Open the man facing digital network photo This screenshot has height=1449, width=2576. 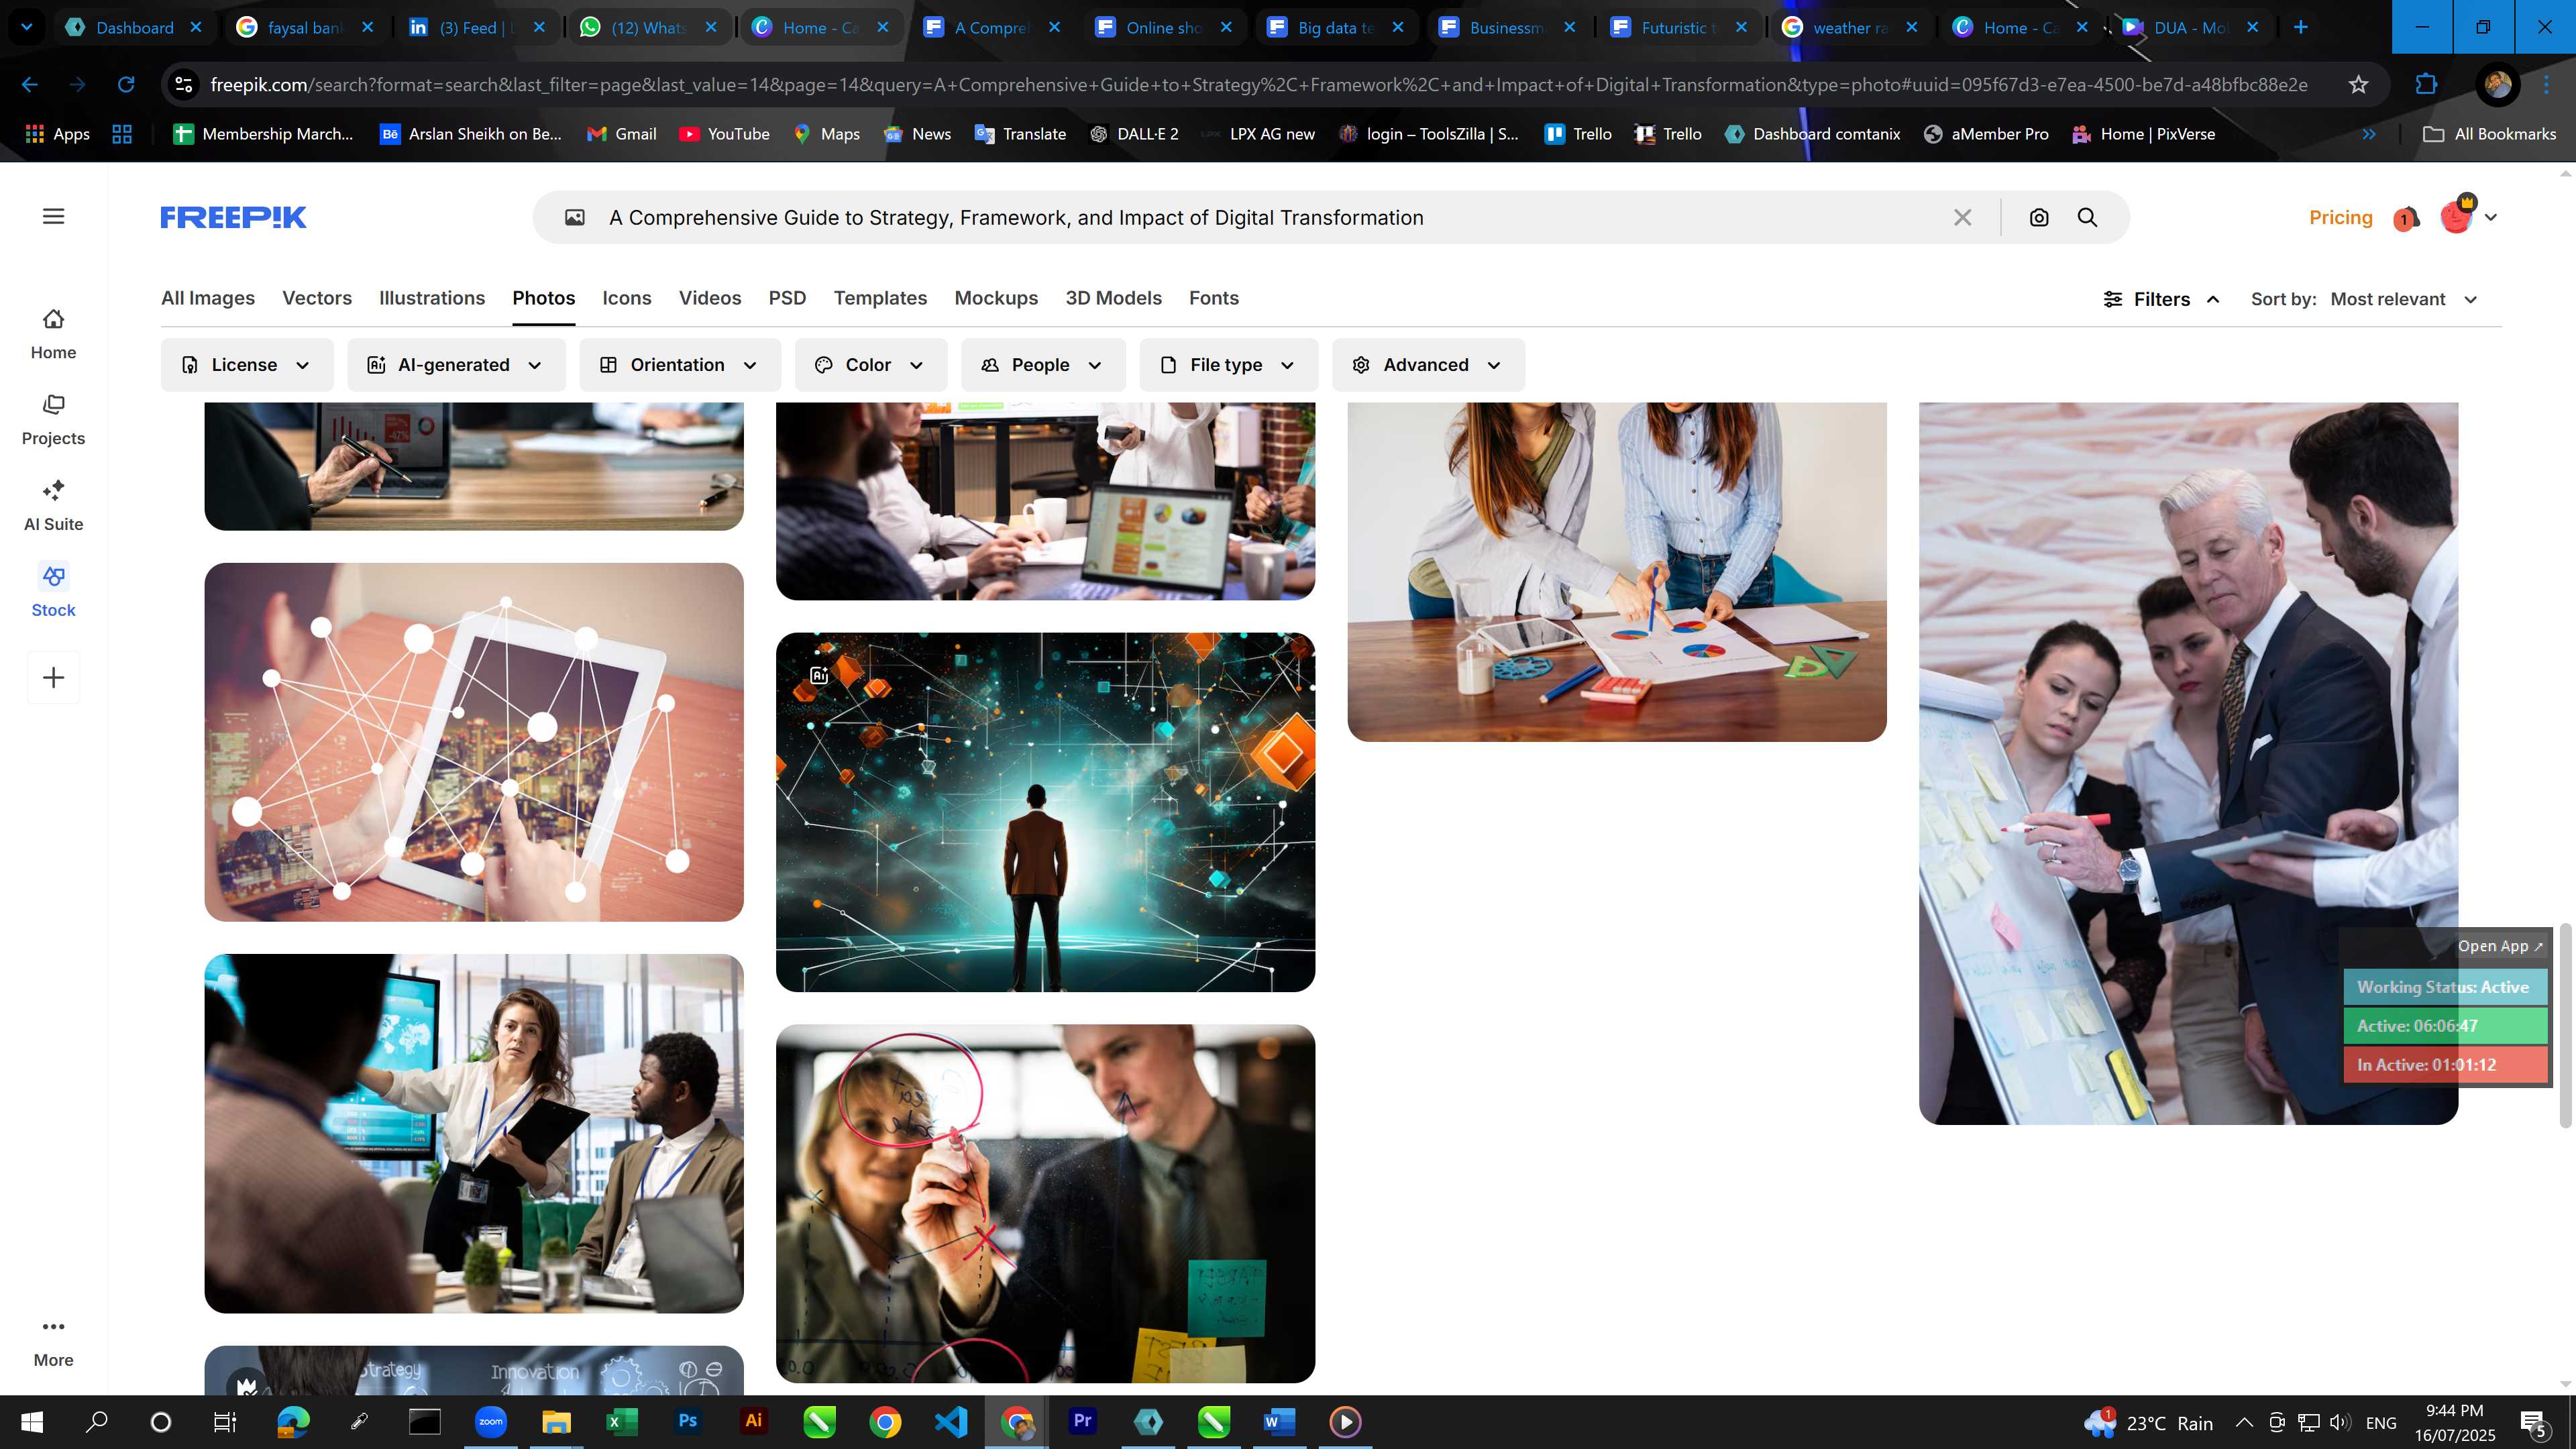pyautogui.click(x=1045, y=812)
